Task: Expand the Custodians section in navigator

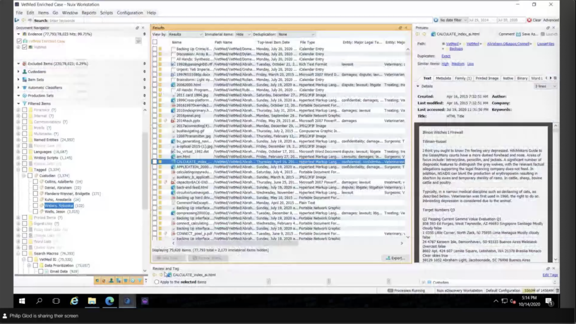Action: coord(19,71)
